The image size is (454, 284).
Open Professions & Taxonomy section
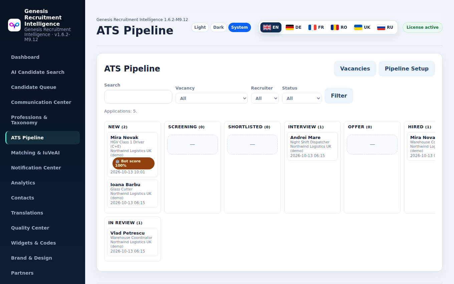pos(42,120)
